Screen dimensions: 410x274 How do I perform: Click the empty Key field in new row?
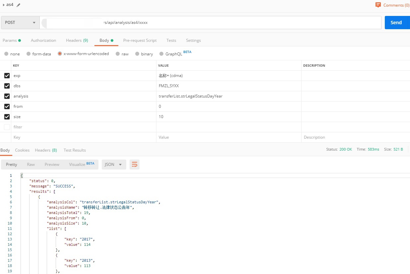pyautogui.click(x=83, y=137)
